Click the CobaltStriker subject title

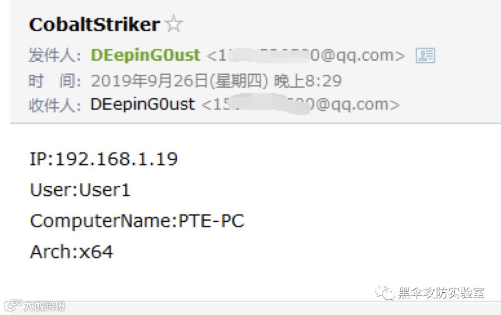[x=94, y=24]
